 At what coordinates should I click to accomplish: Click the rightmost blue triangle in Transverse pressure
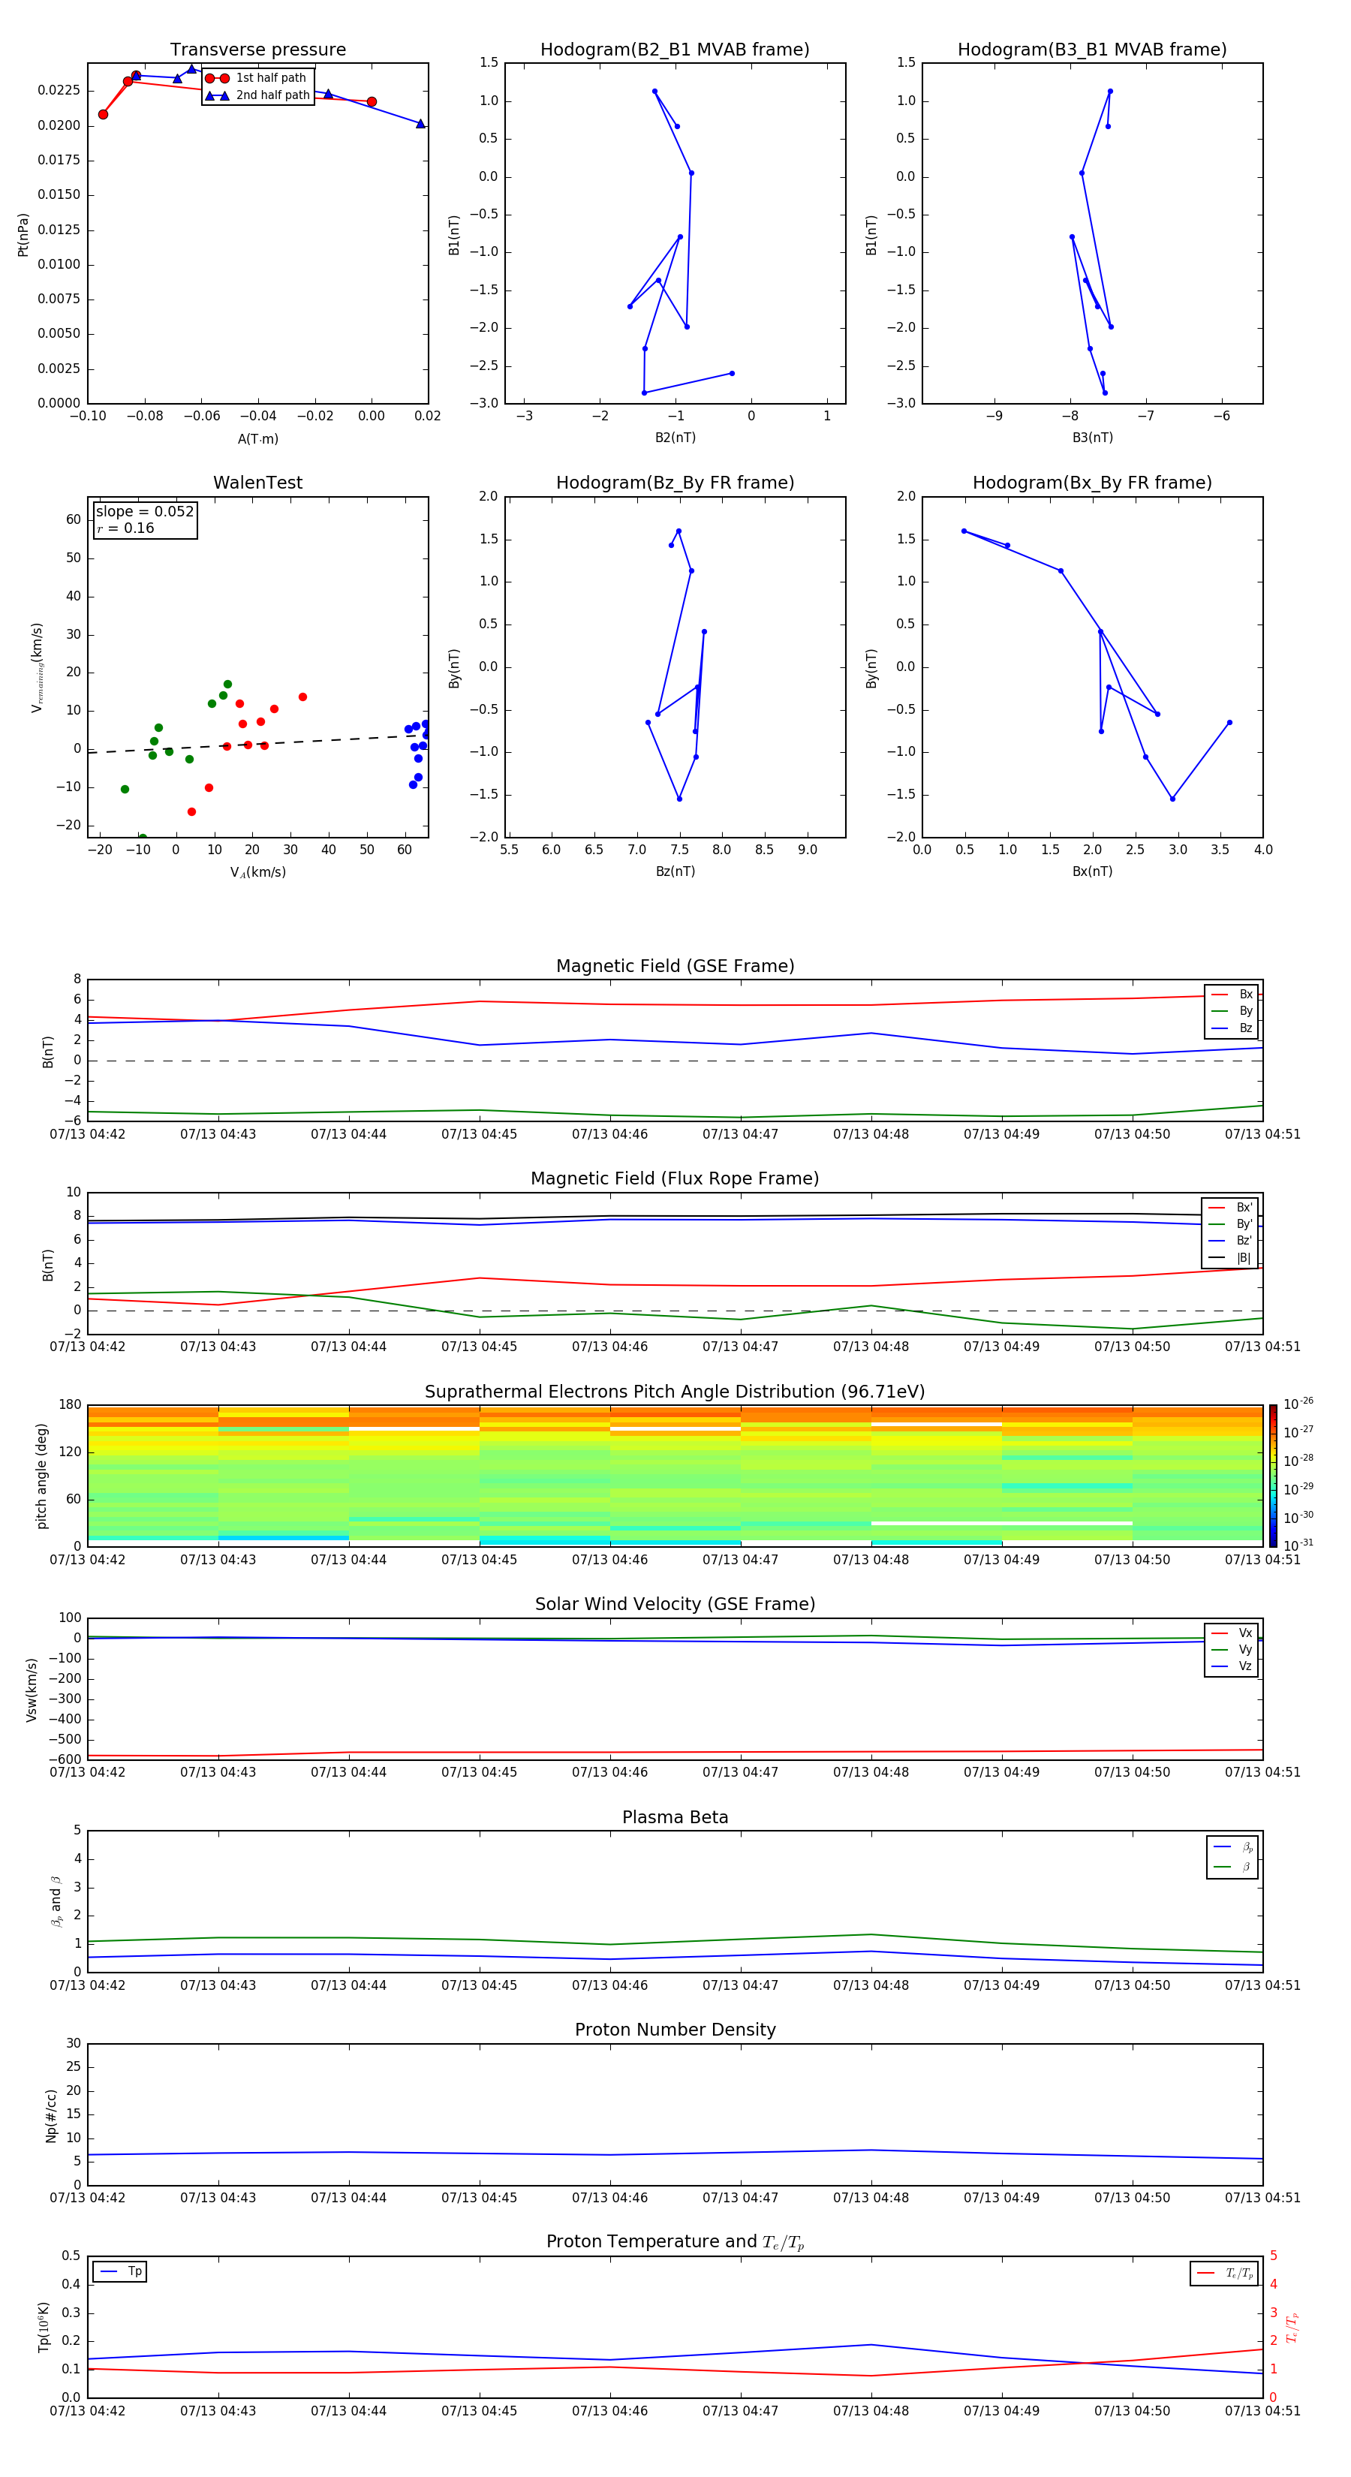pos(420,124)
